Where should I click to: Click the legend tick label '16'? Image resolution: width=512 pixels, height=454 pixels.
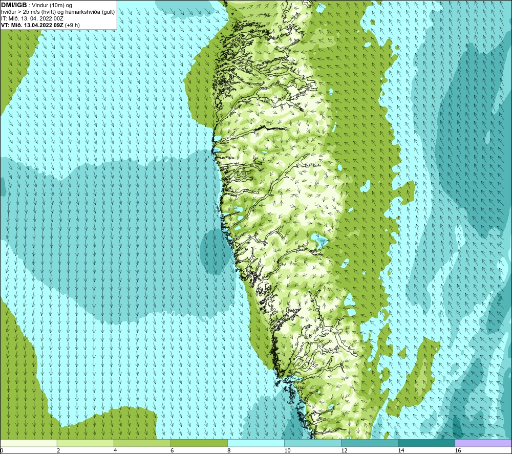pos(457,451)
